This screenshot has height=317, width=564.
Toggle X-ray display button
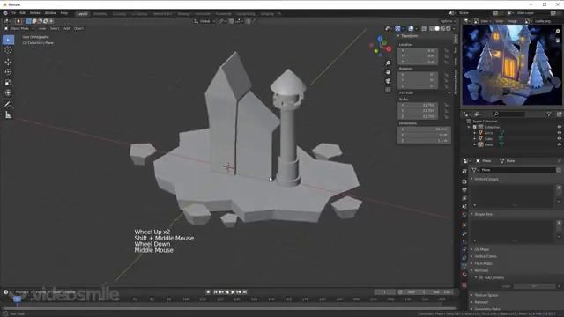pyautogui.click(x=424, y=28)
